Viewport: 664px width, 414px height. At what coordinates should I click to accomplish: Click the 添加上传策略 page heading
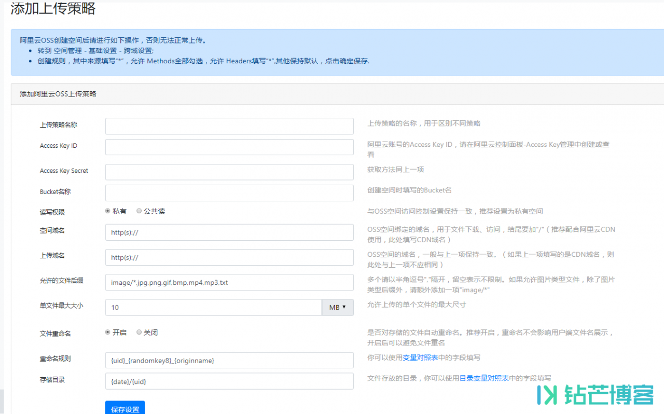pyautogui.click(x=53, y=8)
